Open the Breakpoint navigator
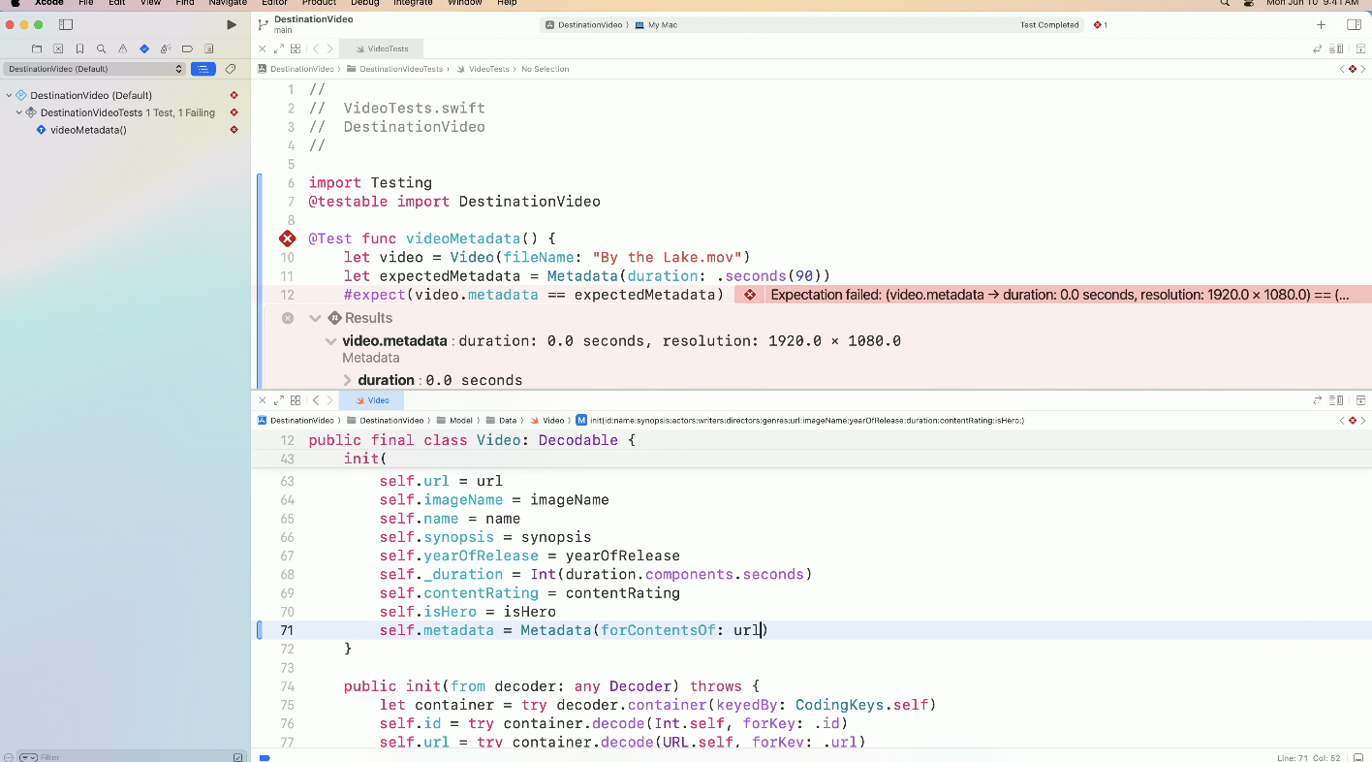Screen dimensions: 1372x762 tap(187, 48)
